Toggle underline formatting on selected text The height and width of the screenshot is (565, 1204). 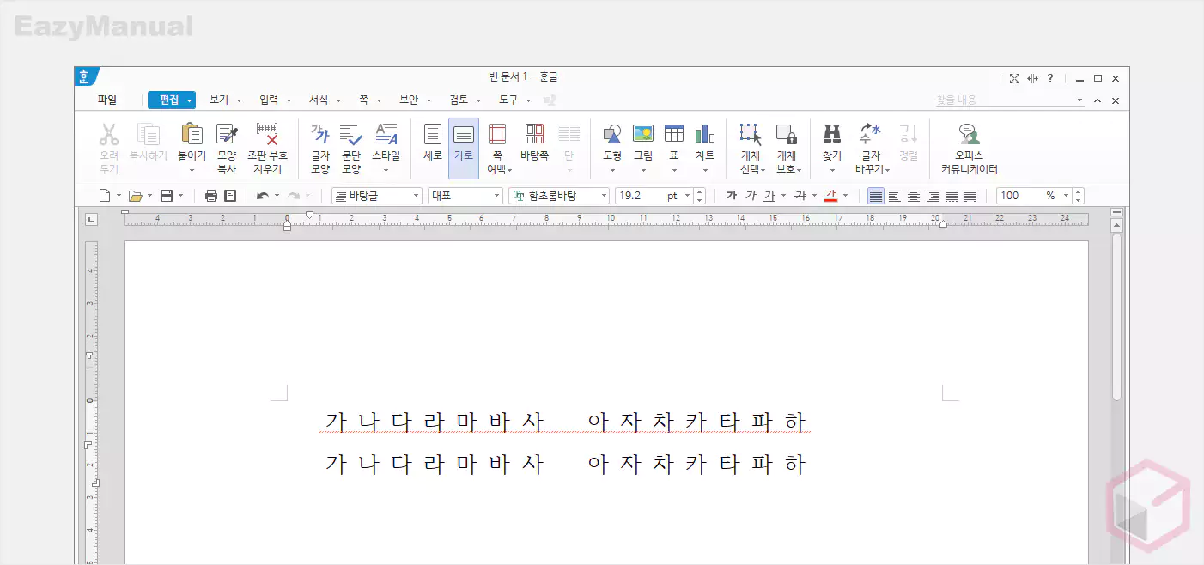point(767,196)
